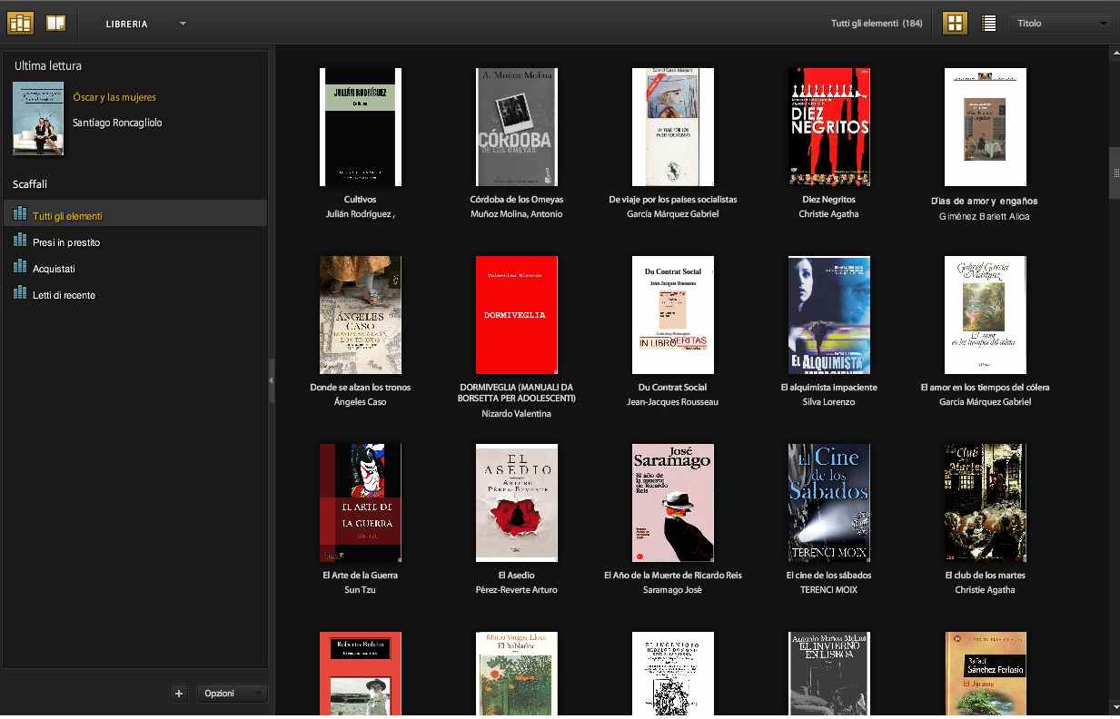Select the Acquistati shelf

[54, 269]
